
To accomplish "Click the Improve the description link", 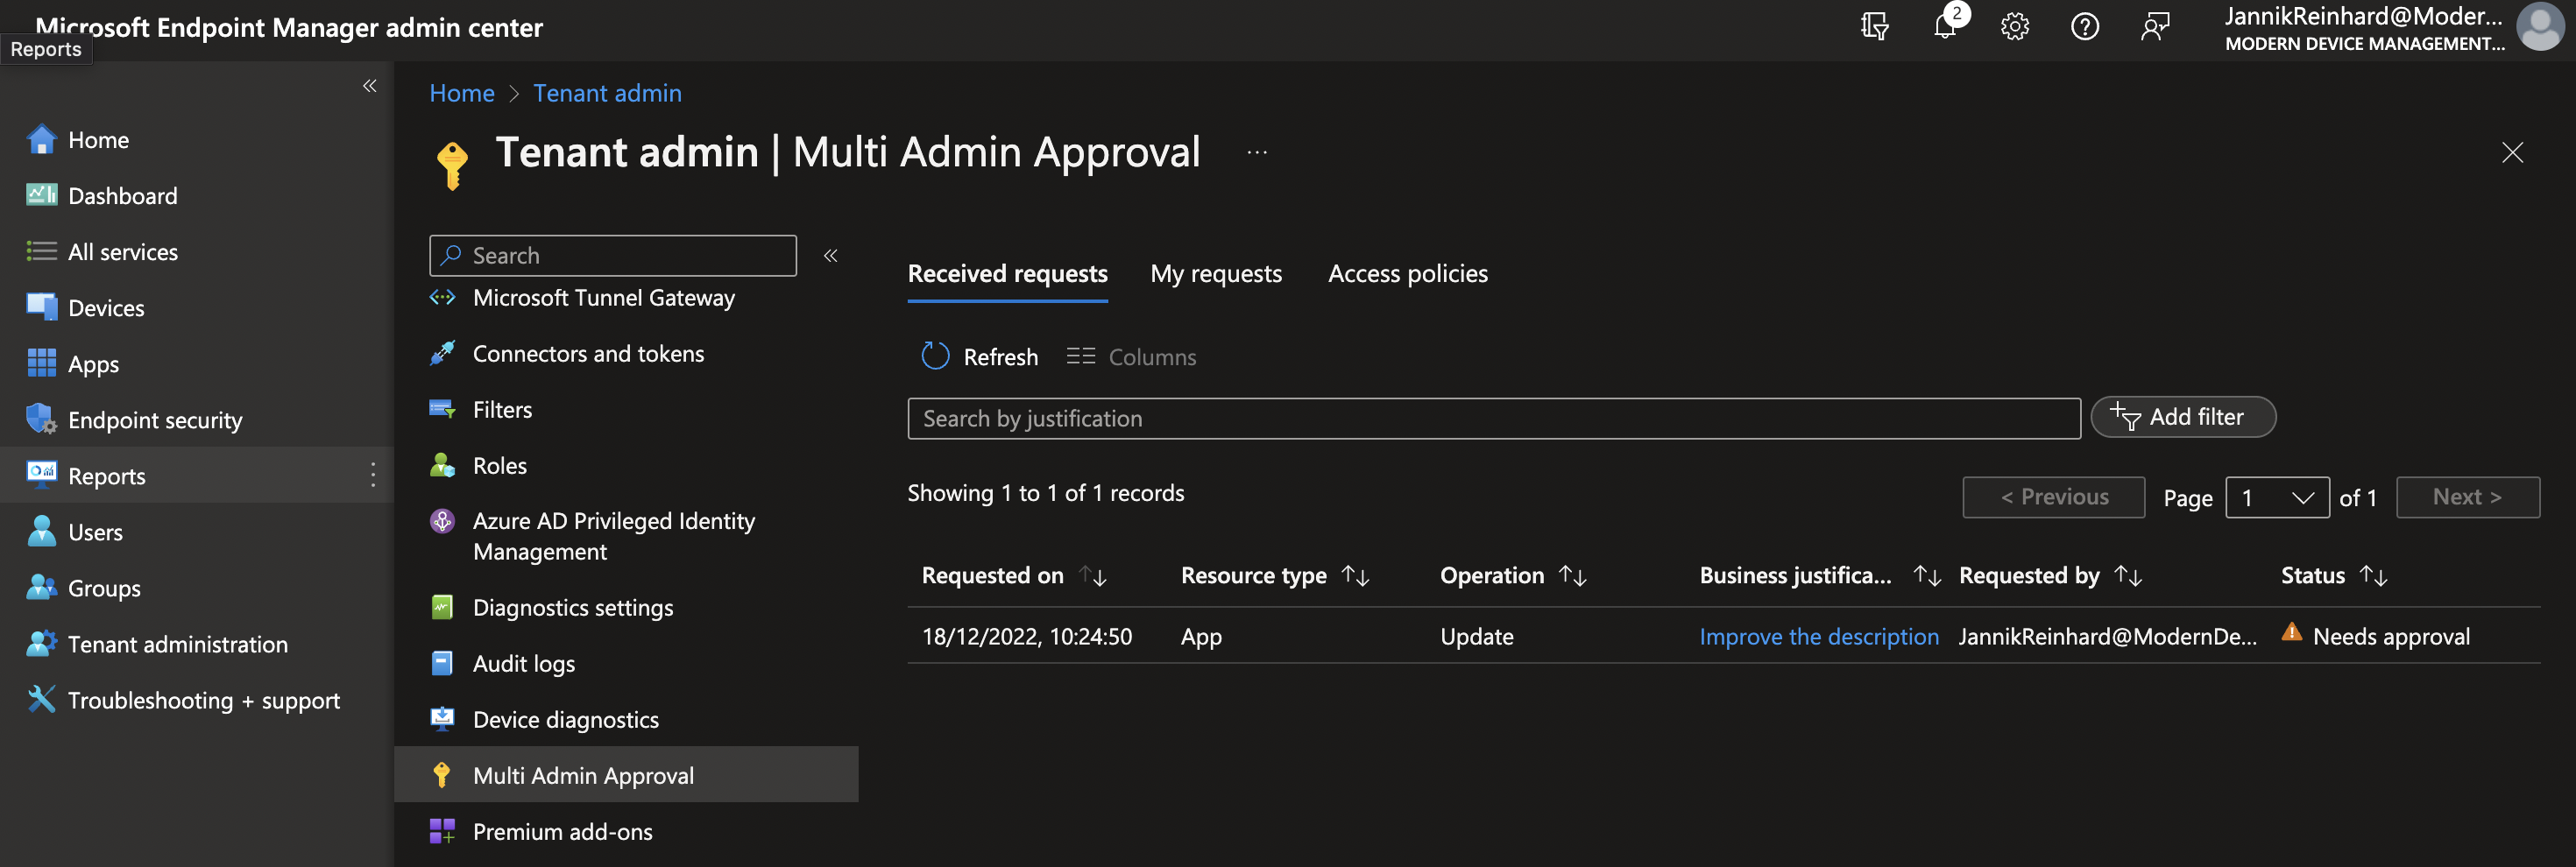I will tap(1818, 636).
